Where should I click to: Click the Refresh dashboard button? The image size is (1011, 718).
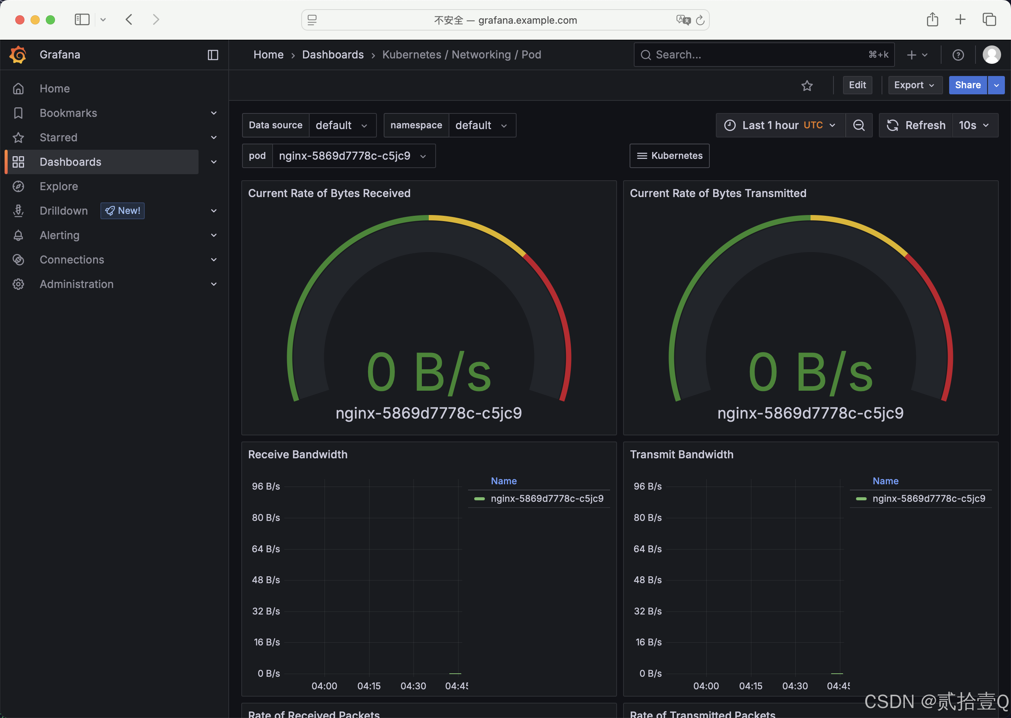916,125
